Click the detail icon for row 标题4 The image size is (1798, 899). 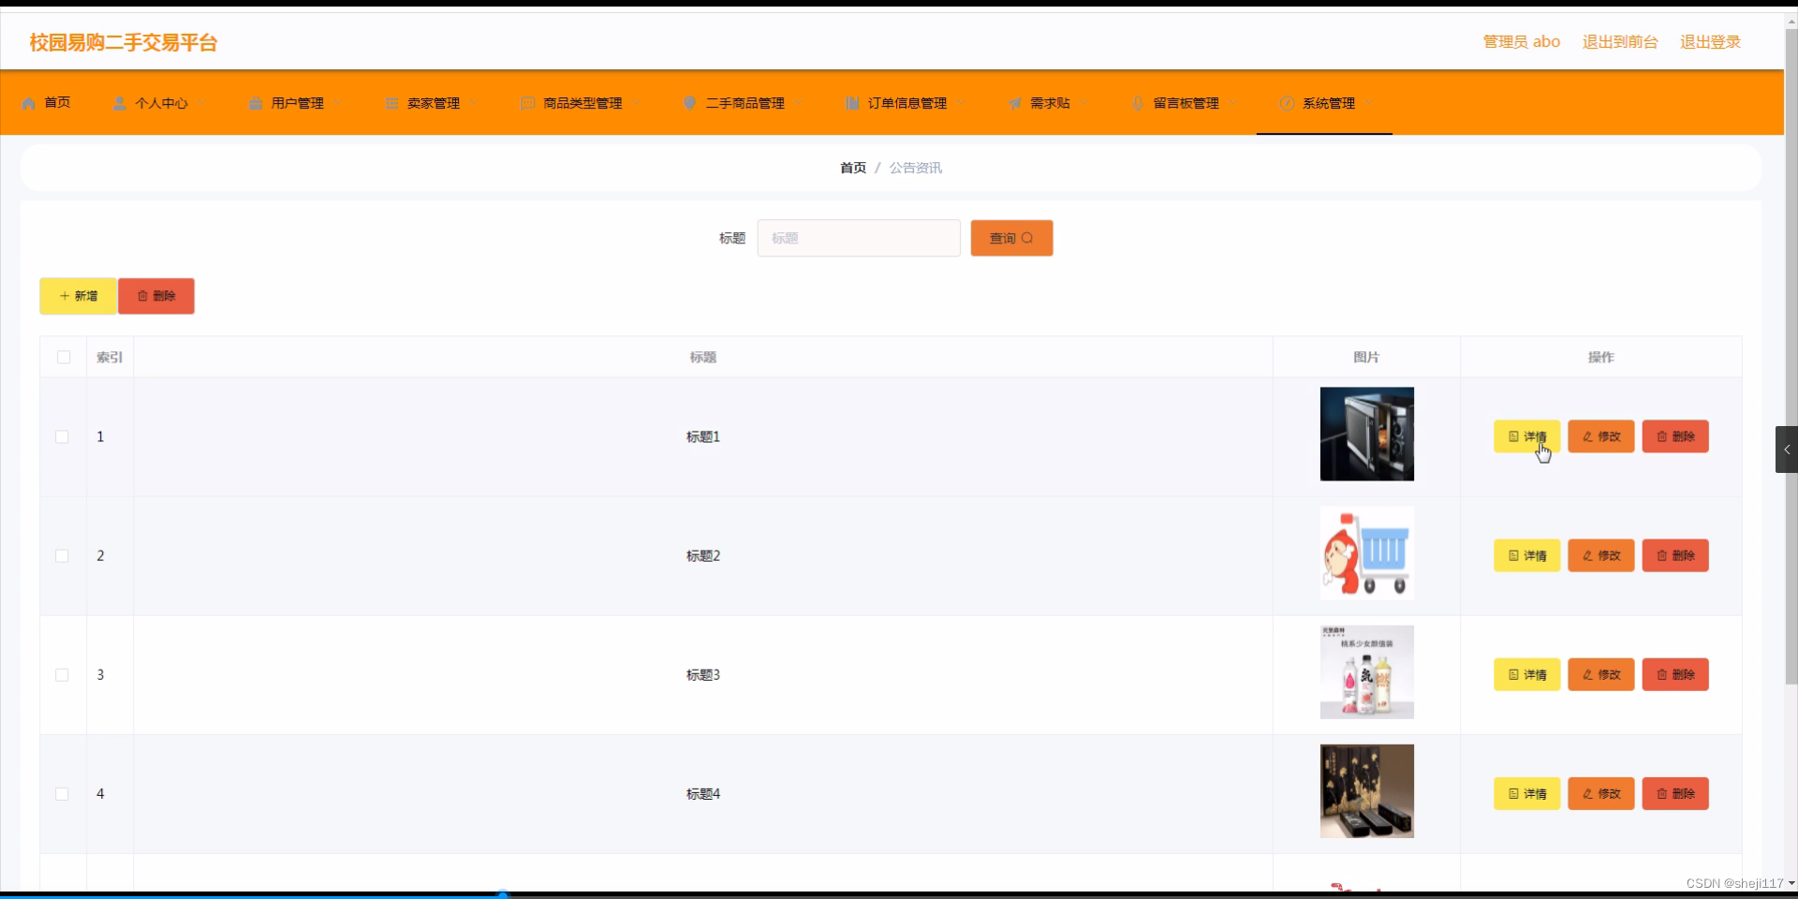click(x=1513, y=793)
